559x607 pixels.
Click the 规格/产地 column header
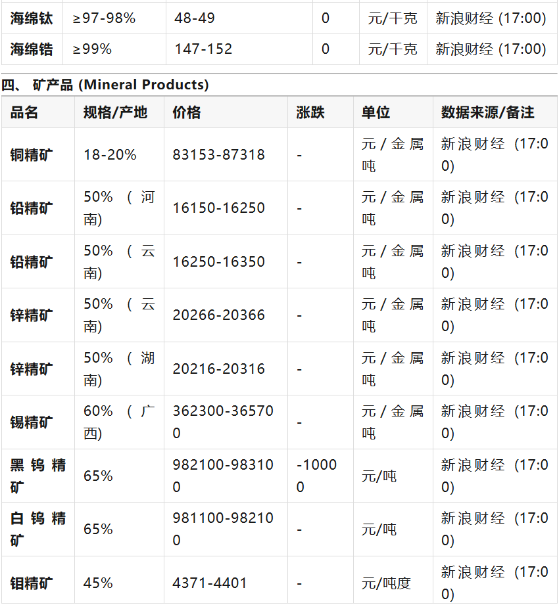coord(115,112)
